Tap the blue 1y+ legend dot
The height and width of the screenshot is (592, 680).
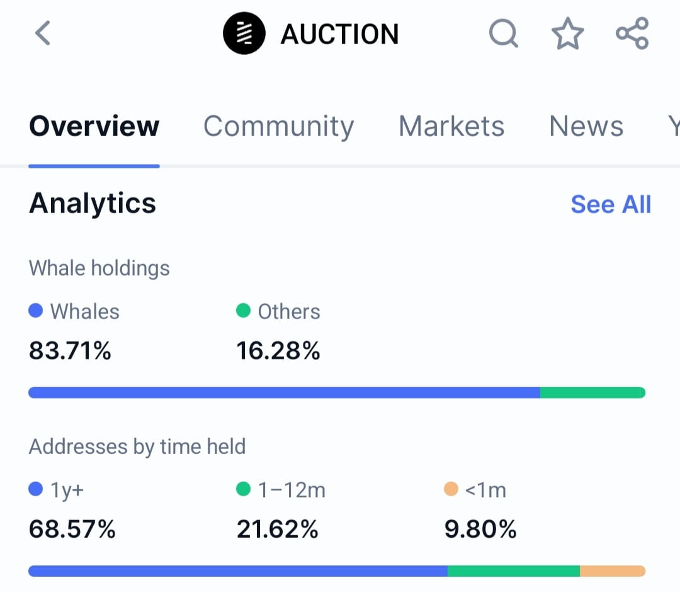[35, 489]
